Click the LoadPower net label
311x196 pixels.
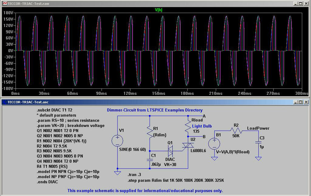[x=258, y=128]
